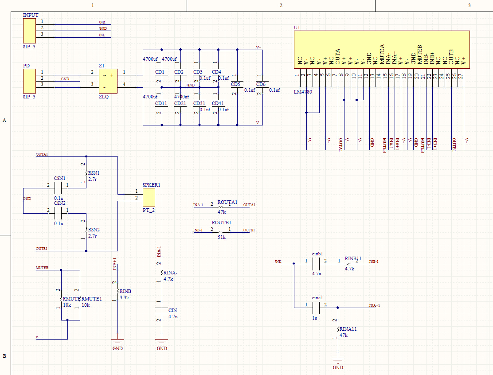Select the PT_2 part label

pyautogui.click(x=149, y=210)
